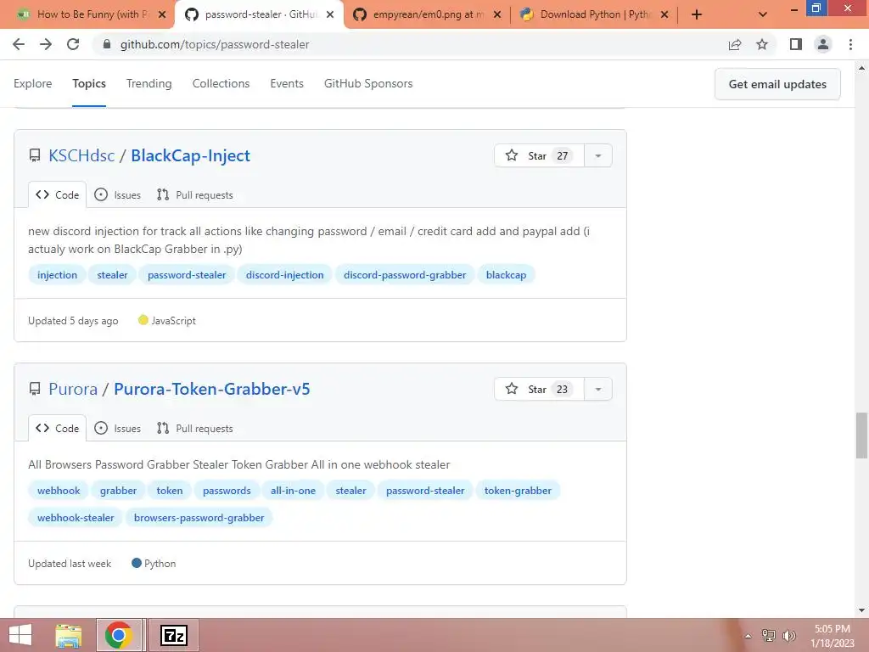Click the webhook-stealer topic tag
Viewport: 869px width, 652px height.
76,518
